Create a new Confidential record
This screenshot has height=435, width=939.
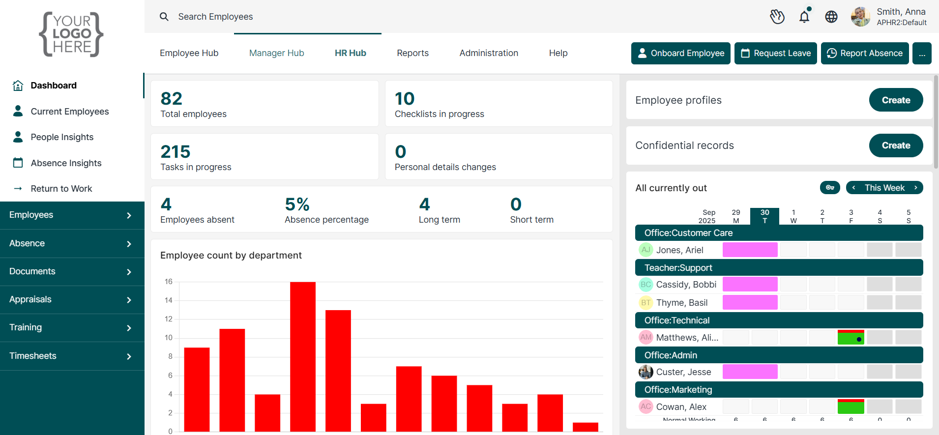click(x=895, y=145)
